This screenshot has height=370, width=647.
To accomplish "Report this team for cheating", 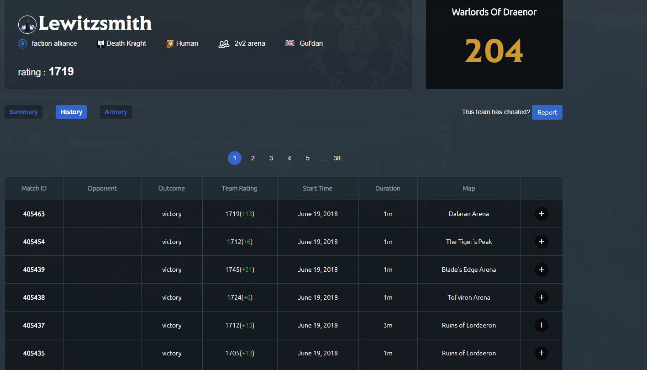I will pyautogui.click(x=547, y=112).
